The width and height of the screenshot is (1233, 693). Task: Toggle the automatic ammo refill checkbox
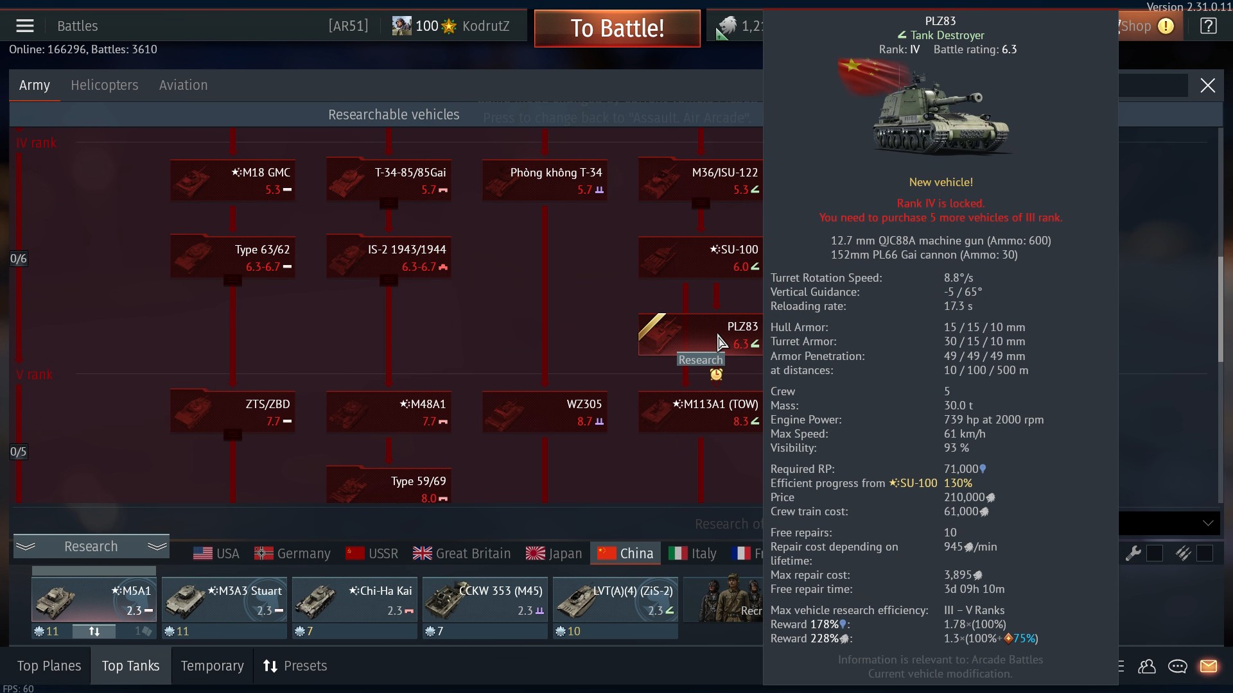pos(1205,553)
